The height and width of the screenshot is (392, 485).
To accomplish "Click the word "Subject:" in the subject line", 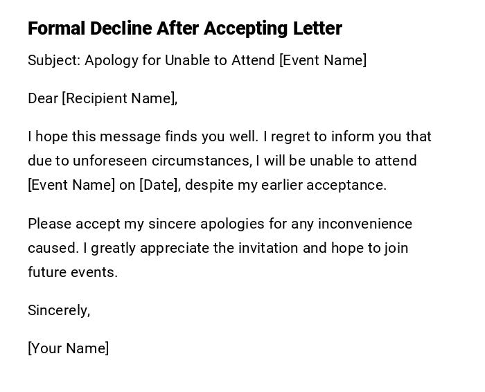I will (54, 60).
